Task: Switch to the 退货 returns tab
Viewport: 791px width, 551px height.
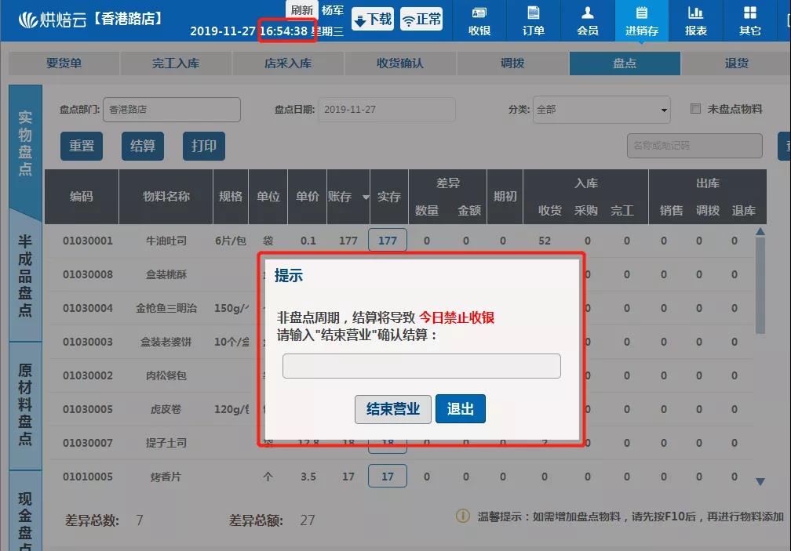Action: 735,64
